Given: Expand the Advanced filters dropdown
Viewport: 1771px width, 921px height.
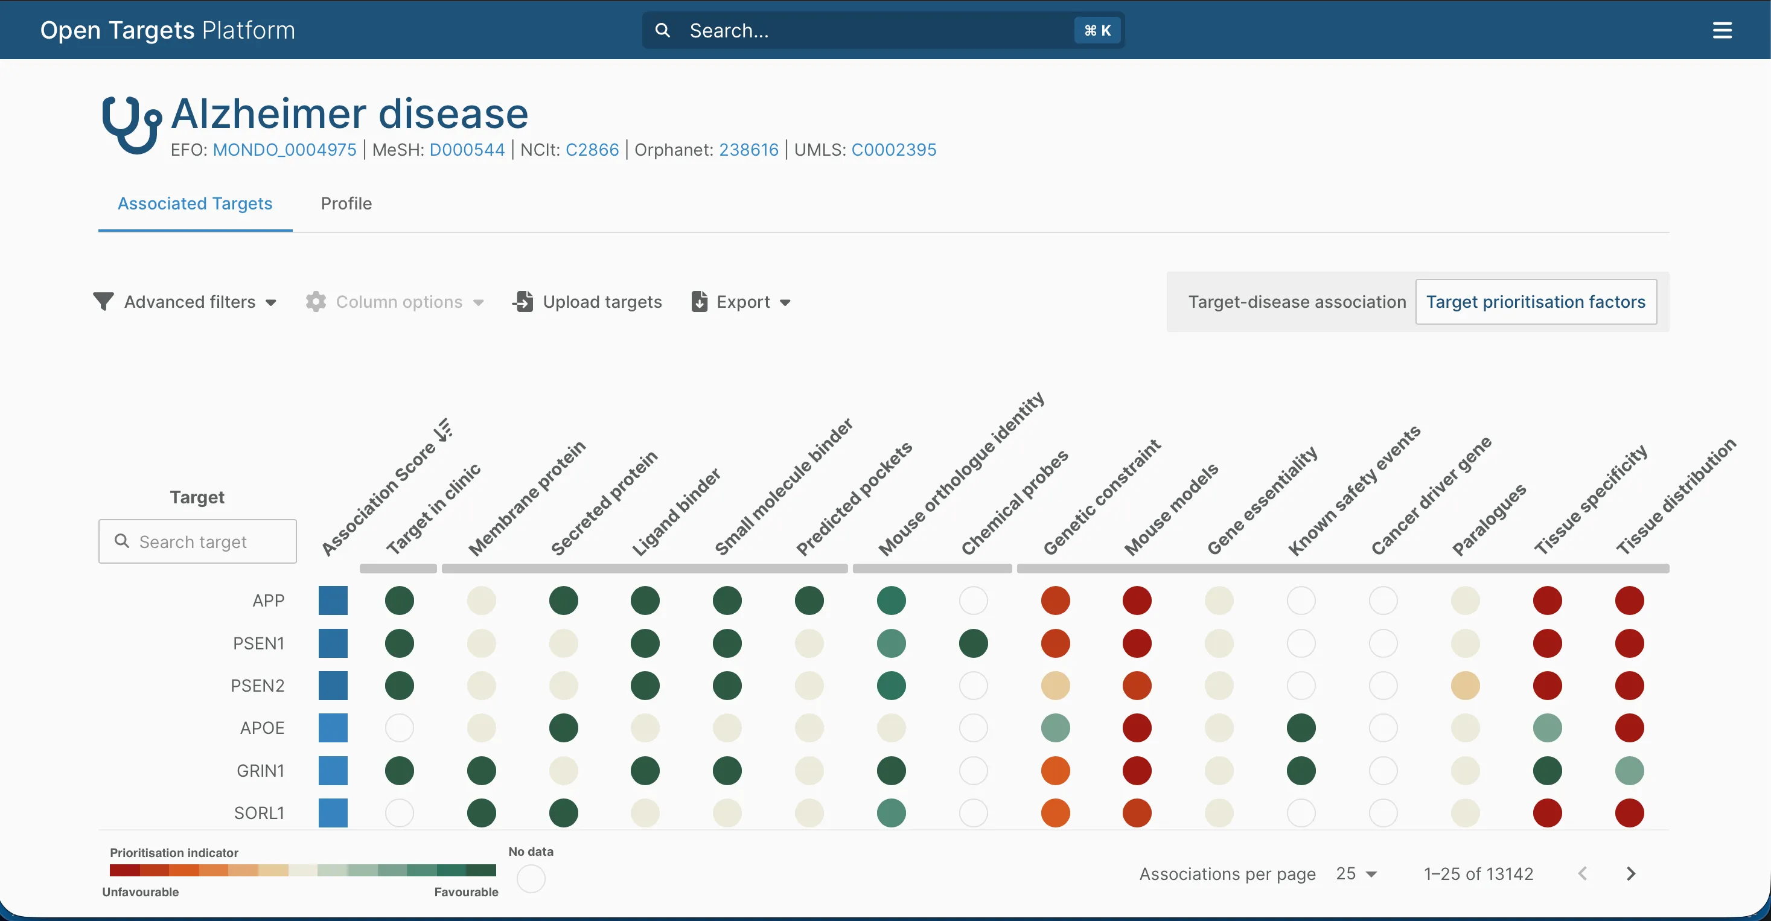Looking at the screenshot, I should [271, 302].
